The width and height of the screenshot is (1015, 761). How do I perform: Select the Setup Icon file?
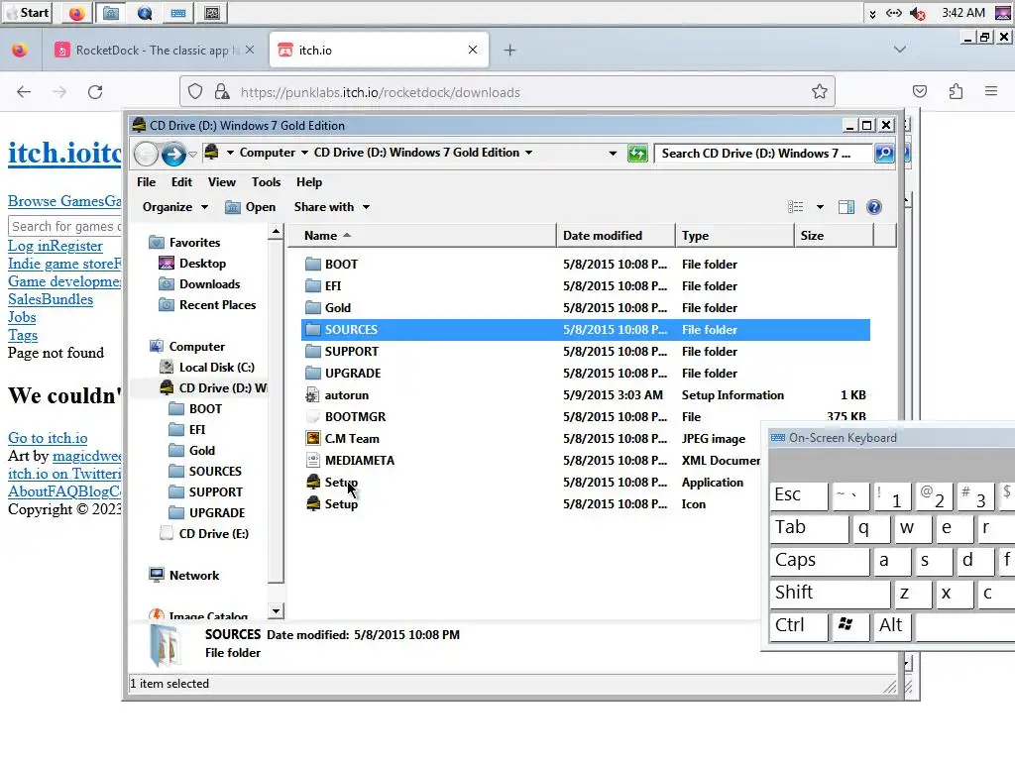341,504
